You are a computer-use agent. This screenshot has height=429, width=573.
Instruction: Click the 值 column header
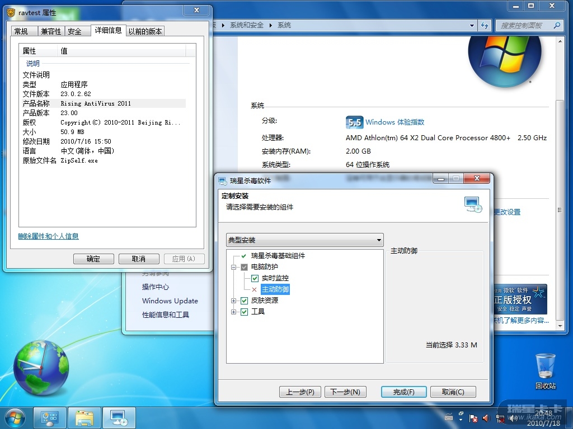122,51
